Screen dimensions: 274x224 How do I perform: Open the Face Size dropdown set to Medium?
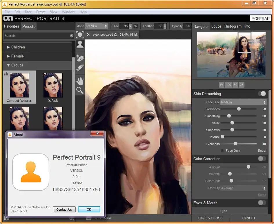coord(244,102)
